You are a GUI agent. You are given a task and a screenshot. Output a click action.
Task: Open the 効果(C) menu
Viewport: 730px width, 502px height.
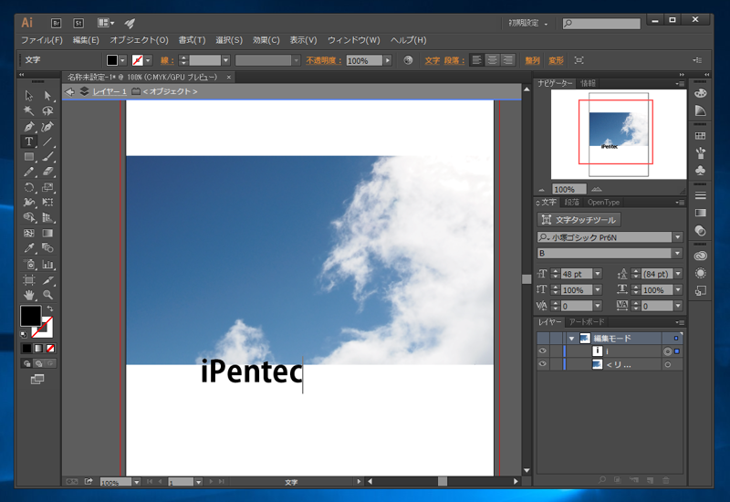point(266,40)
